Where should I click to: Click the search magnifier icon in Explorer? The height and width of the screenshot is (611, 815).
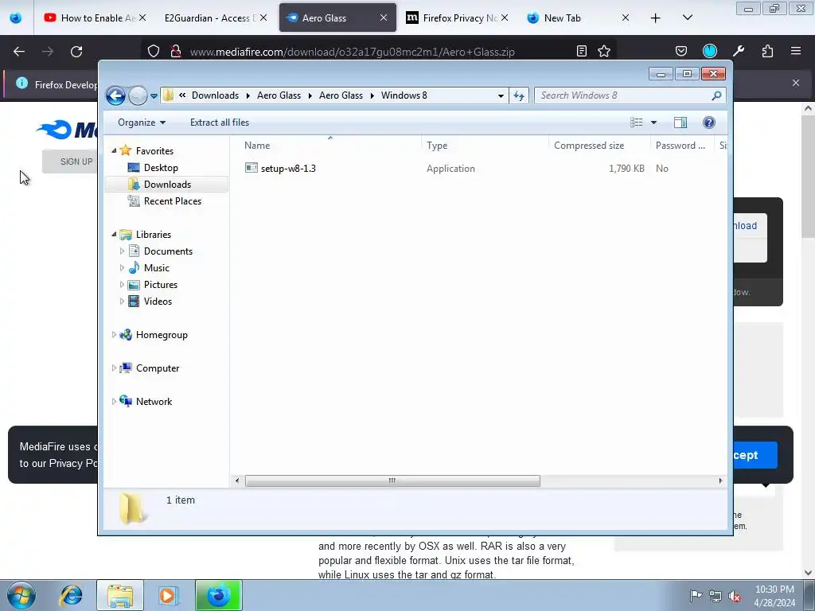point(717,95)
